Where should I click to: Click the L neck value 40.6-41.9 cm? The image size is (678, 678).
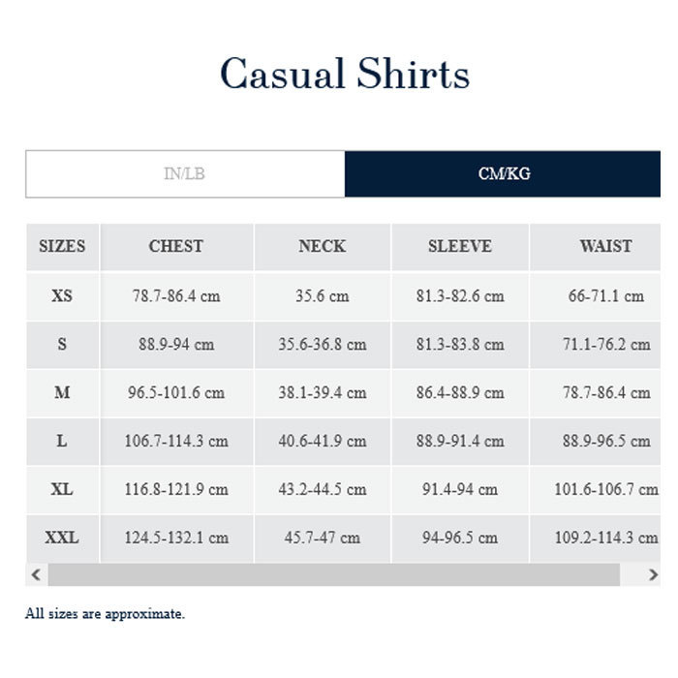tap(323, 441)
